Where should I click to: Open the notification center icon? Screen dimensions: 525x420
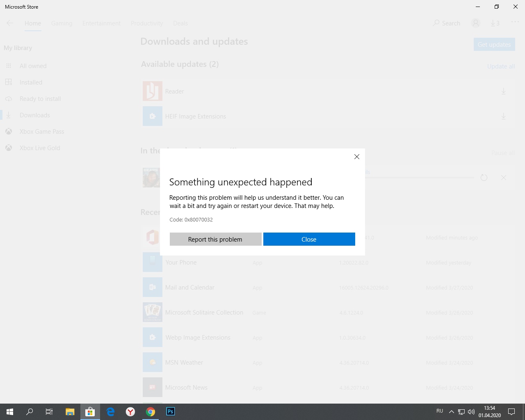(x=511, y=412)
